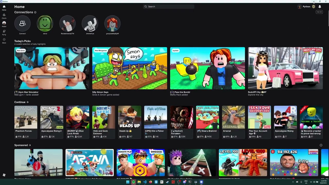Viewport: 329px width, 185px height.
Task: Open Flex Your Account Age game card
Action: click(x=259, y=122)
